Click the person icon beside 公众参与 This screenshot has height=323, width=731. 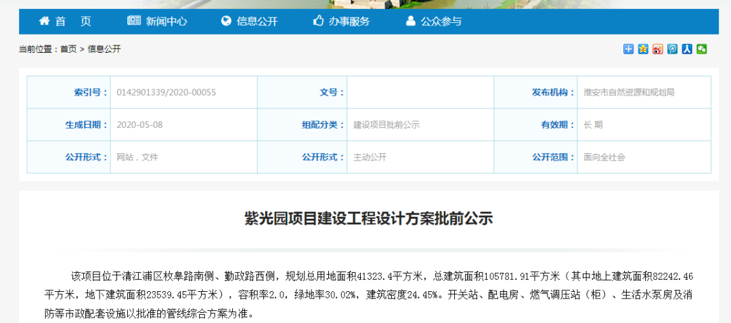click(410, 21)
